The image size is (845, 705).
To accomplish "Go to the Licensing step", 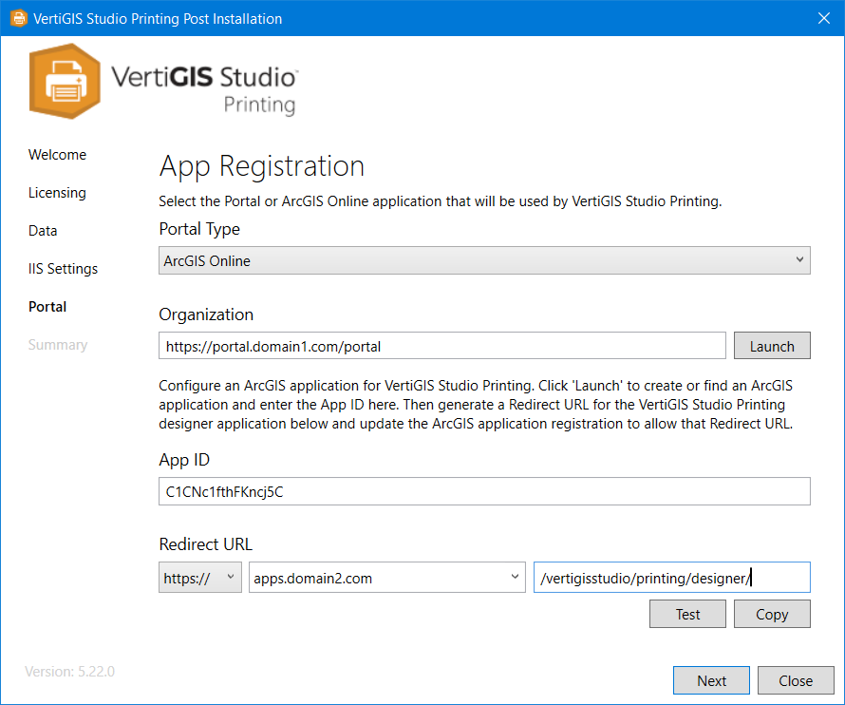I will 57,192.
